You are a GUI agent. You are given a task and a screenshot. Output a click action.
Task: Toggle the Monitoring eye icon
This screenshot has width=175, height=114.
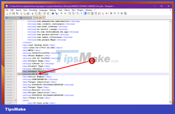coord(106,13)
